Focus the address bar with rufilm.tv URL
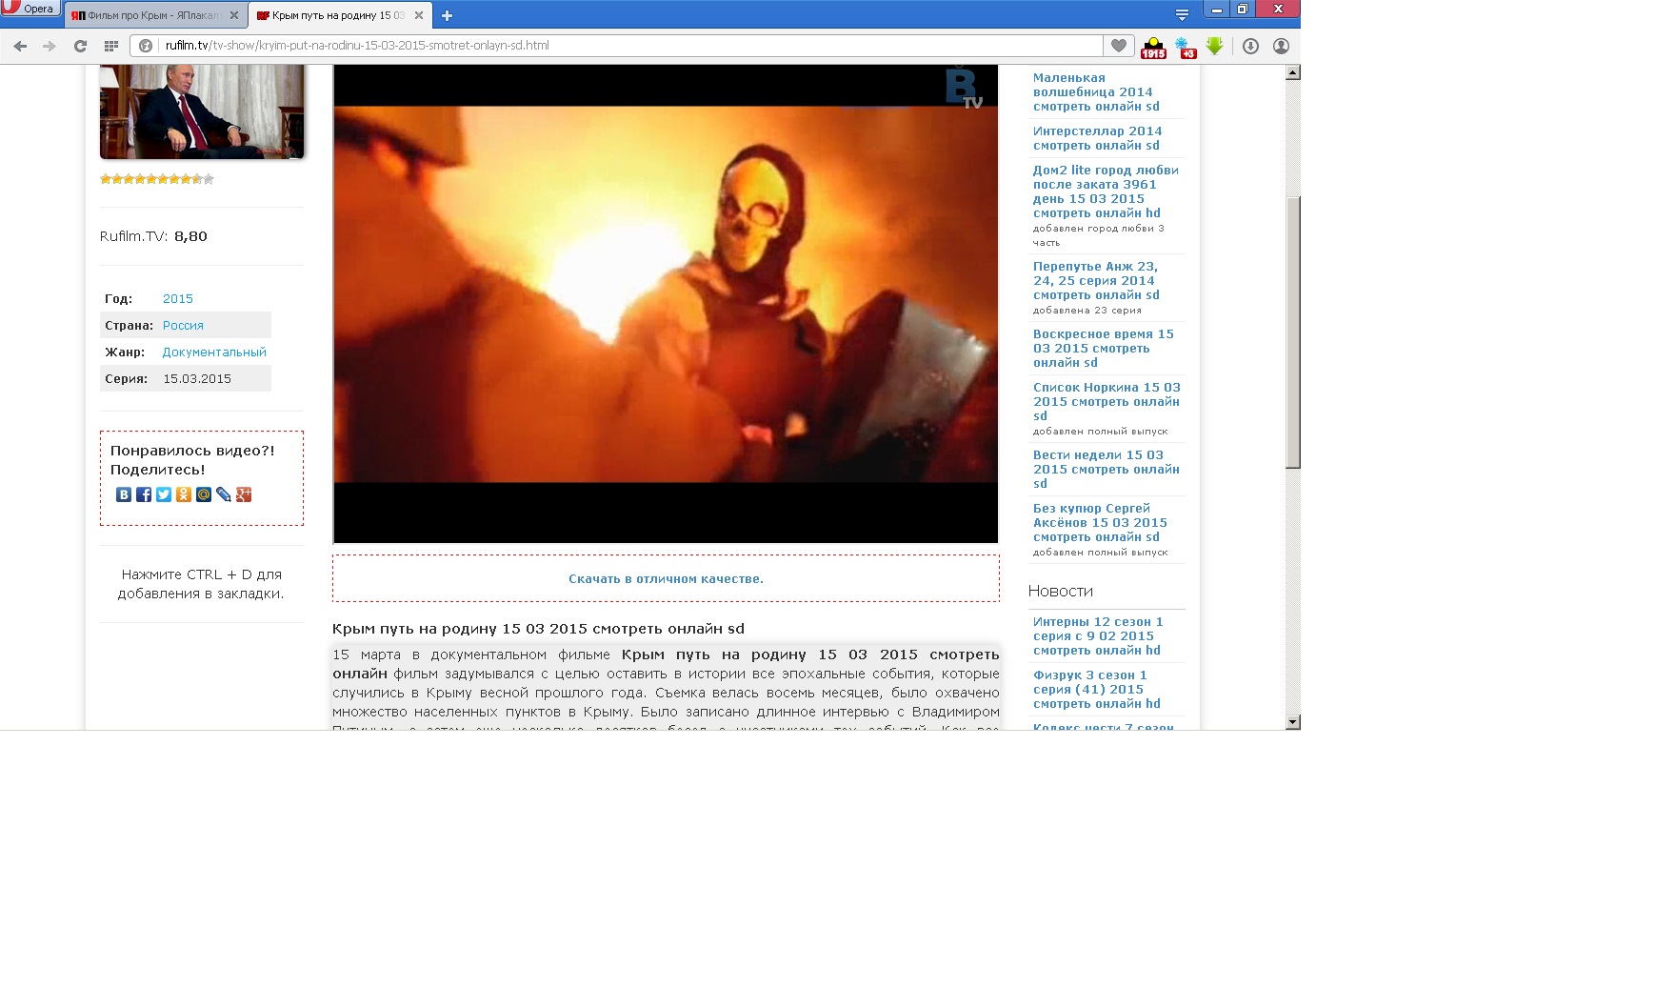This screenshot has height=987, width=1655. [x=628, y=45]
